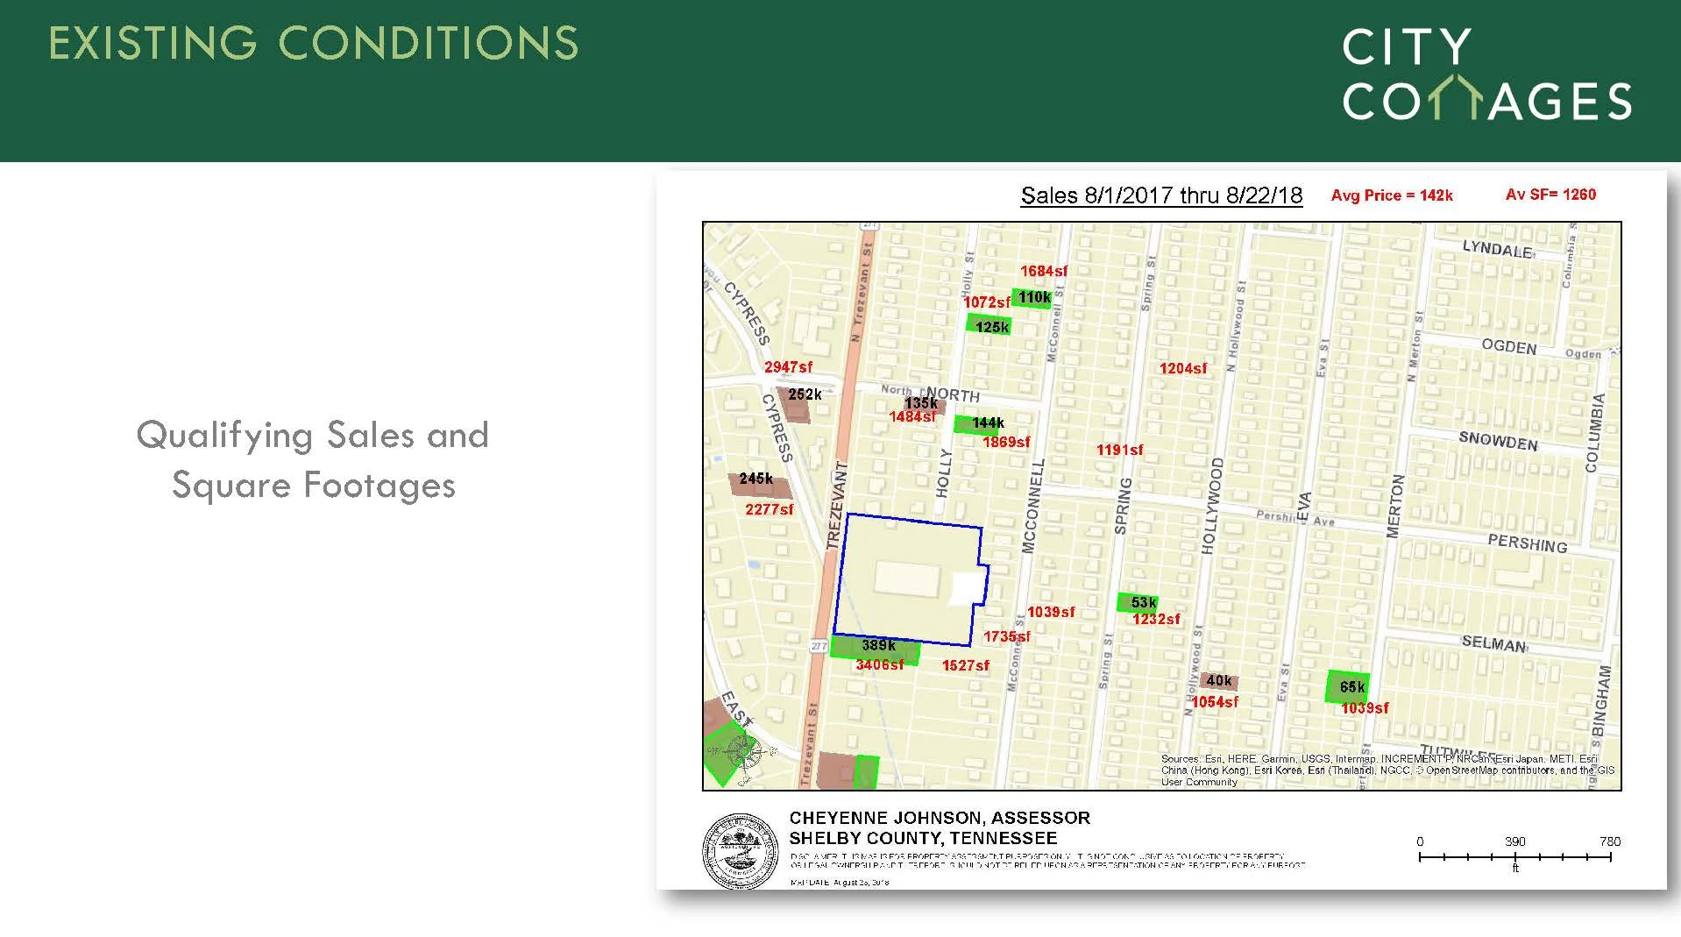The height and width of the screenshot is (937, 1681).
Task: Click the 'Square Footages' subtitle line
Action: tap(314, 485)
